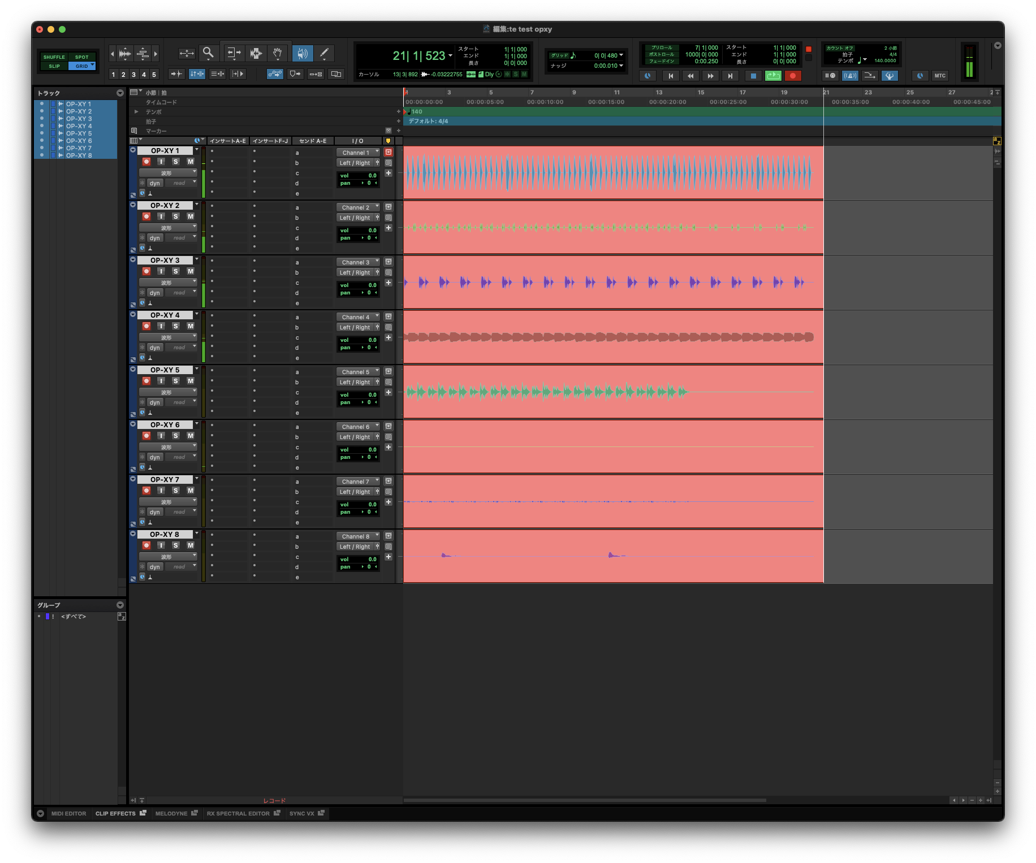Select OP-XY 6 in the track list

pyautogui.click(x=79, y=141)
